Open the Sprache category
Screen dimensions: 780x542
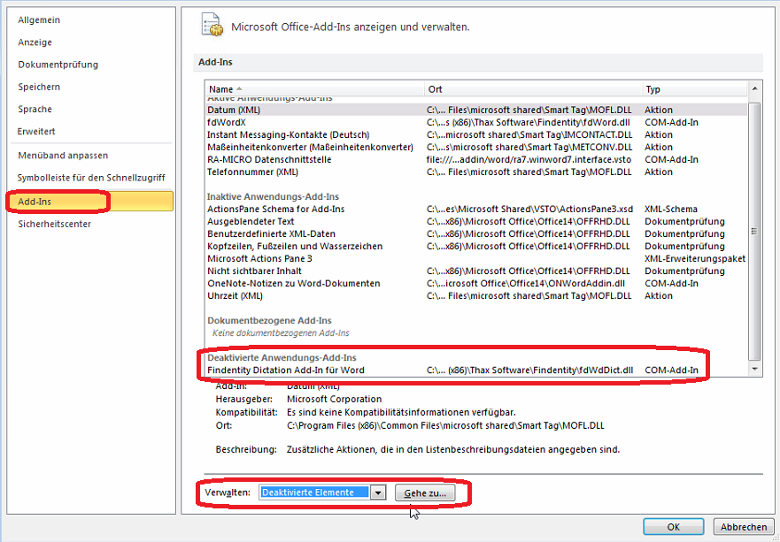[35, 110]
